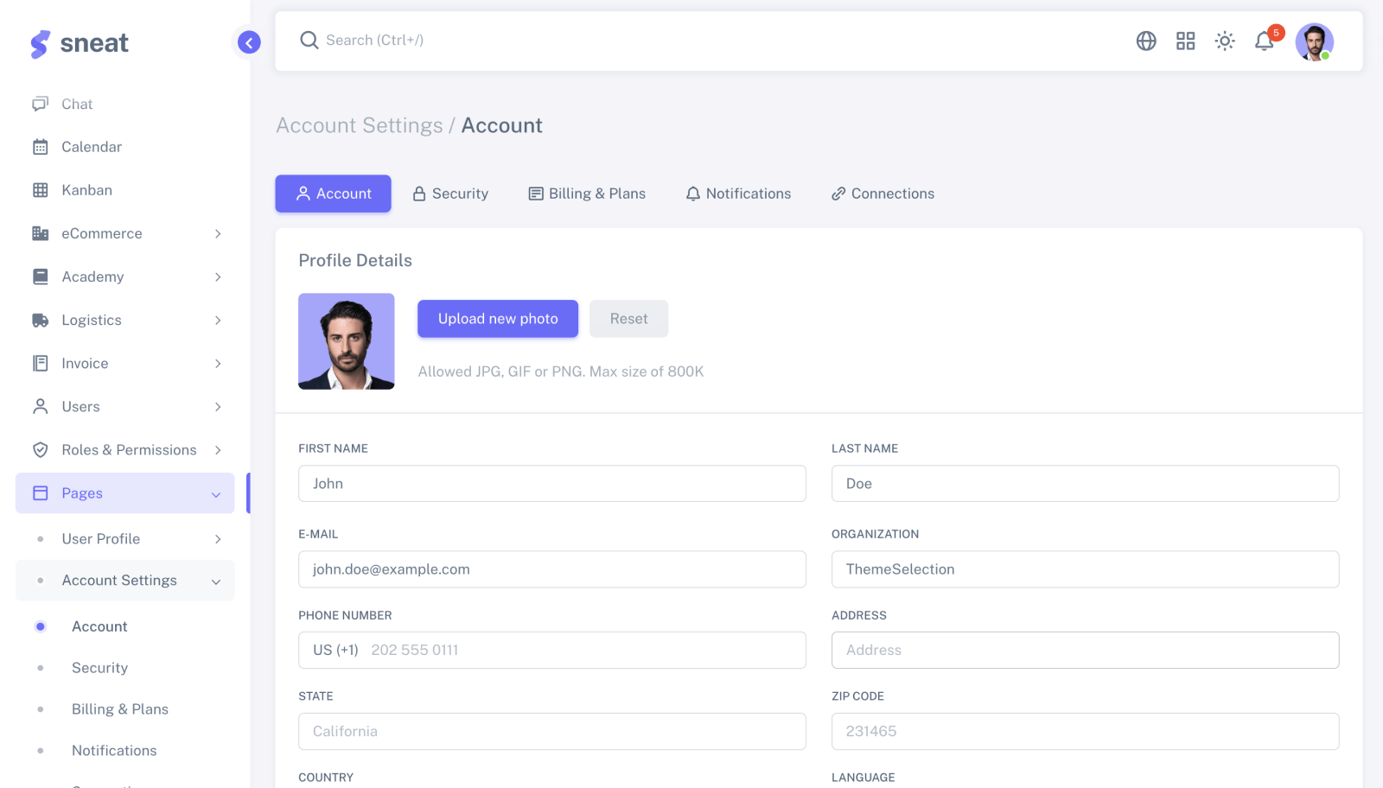Collapse the Account Settings submenu
Viewport: 1383px width, 788px height.
215,581
